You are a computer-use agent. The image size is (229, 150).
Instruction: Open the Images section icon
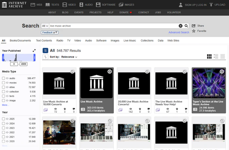coord(121,5)
